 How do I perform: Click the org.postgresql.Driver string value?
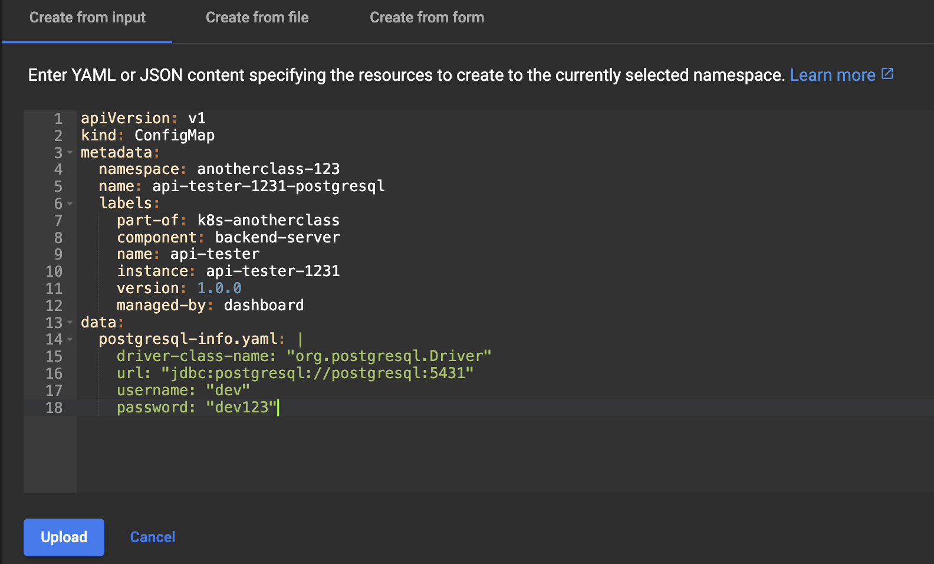tap(389, 356)
